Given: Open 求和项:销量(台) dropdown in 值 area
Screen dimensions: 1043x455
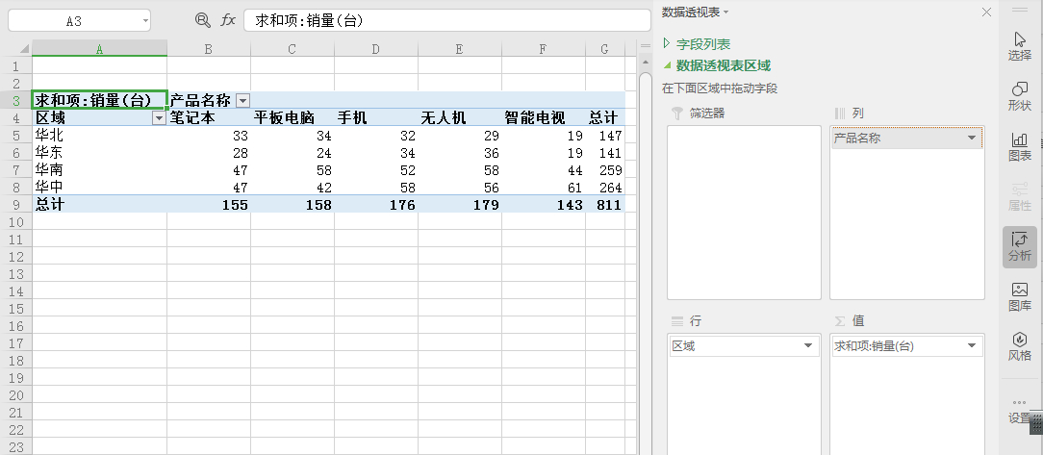Looking at the screenshot, I should pos(972,346).
